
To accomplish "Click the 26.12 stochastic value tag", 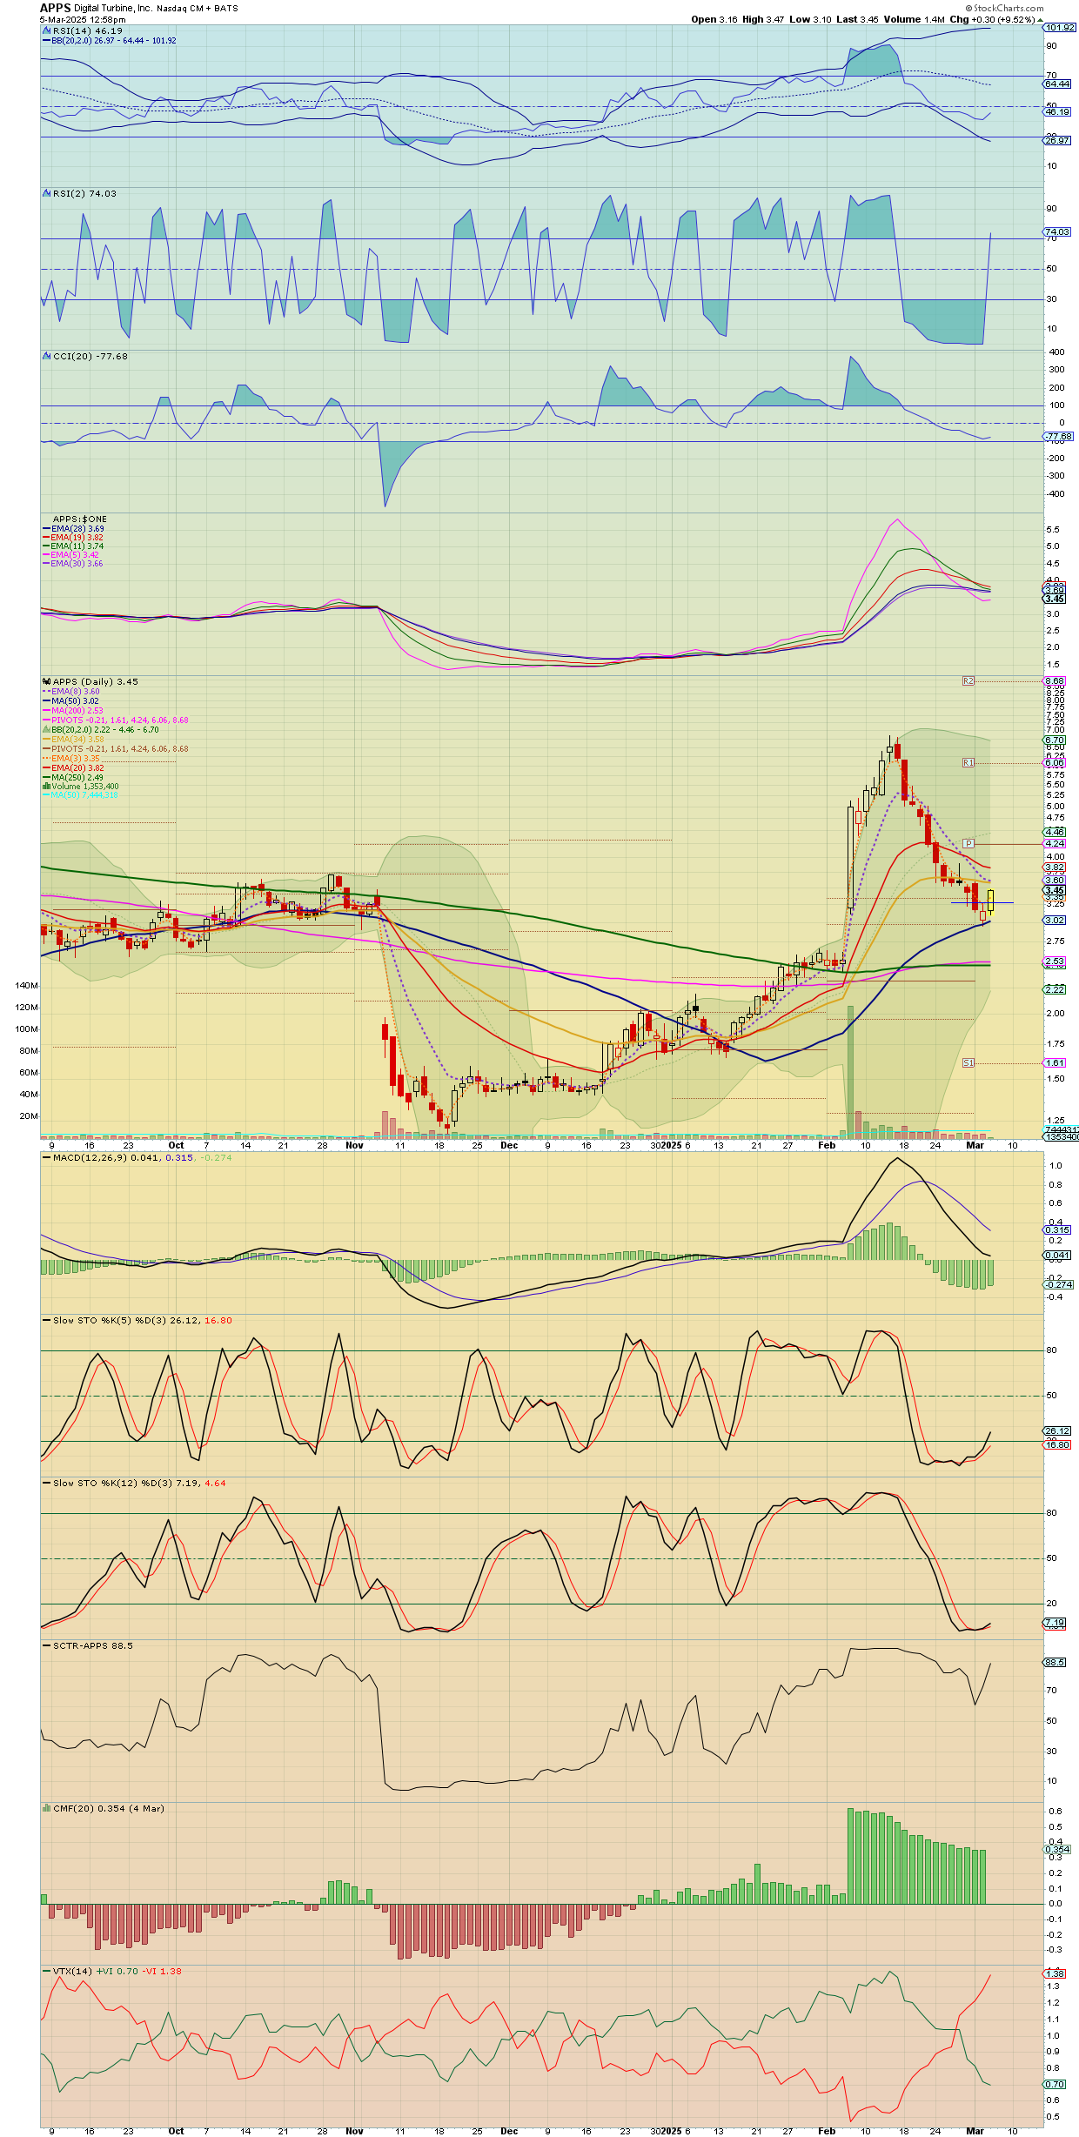I will click(x=1057, y=1430).
